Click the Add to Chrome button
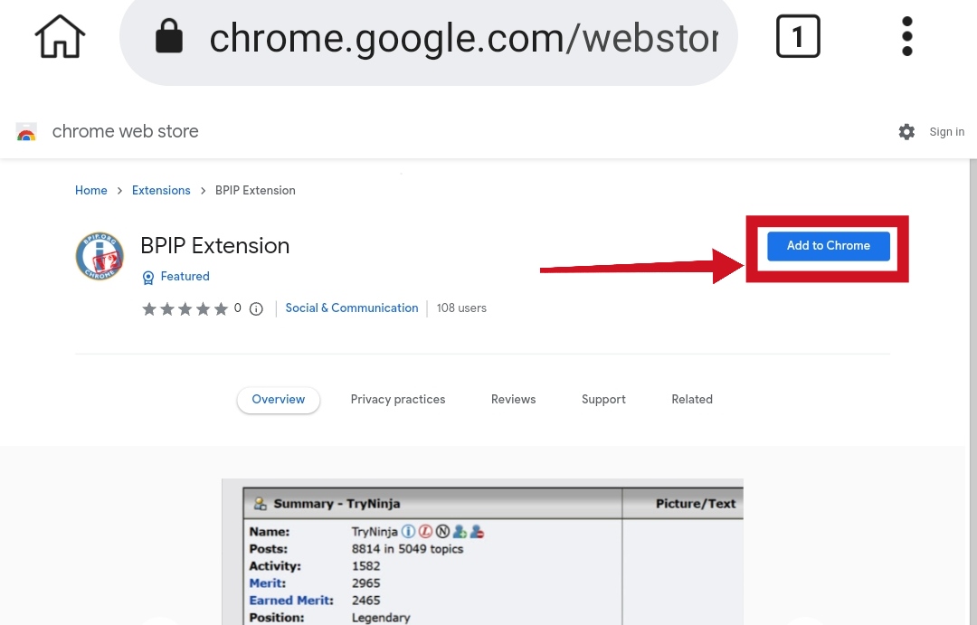The image size is (977, 625). tap(828, 245)
